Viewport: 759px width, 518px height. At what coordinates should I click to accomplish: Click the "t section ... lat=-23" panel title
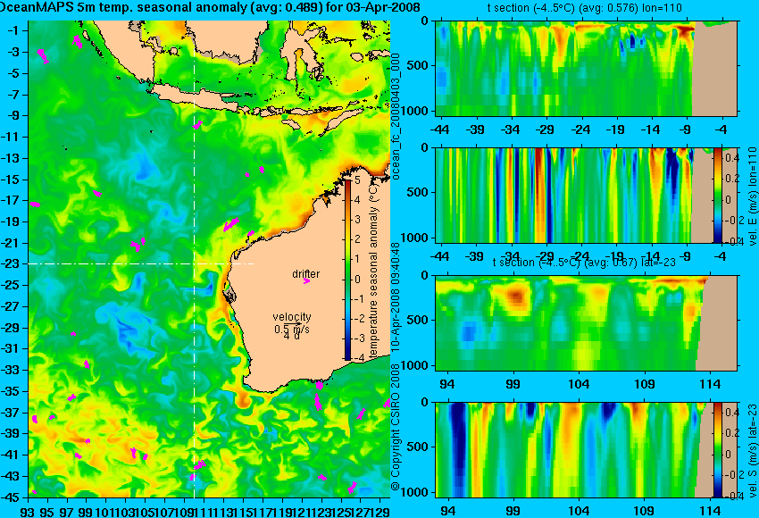pos(584,262)
